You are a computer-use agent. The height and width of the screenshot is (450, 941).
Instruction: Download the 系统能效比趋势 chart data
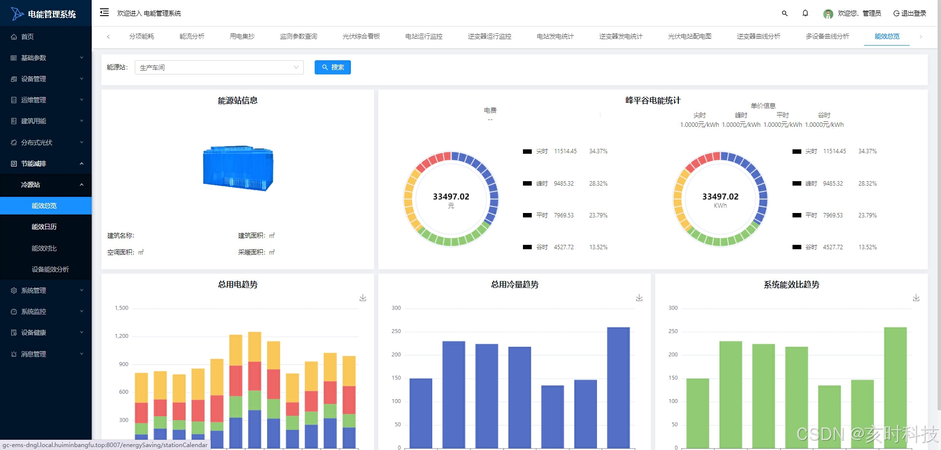(x=916, y=297)
